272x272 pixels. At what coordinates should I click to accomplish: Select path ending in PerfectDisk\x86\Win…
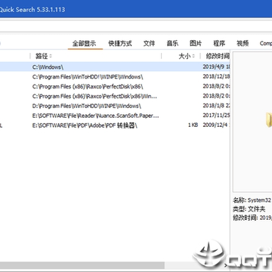[x=115, y=96]
